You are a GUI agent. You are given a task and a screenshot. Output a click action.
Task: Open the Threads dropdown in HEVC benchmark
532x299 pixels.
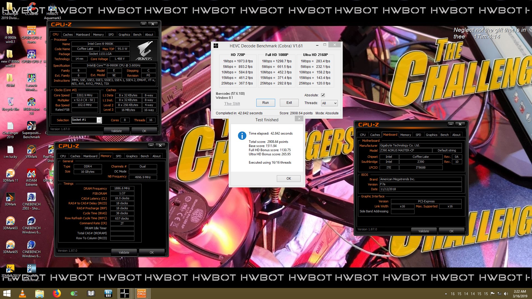(329, 103)
